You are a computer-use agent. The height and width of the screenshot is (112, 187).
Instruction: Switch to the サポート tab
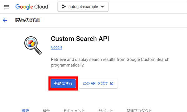[106, 110]
